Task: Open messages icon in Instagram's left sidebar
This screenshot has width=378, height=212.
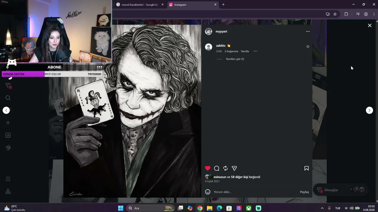Action: (8, 86)
